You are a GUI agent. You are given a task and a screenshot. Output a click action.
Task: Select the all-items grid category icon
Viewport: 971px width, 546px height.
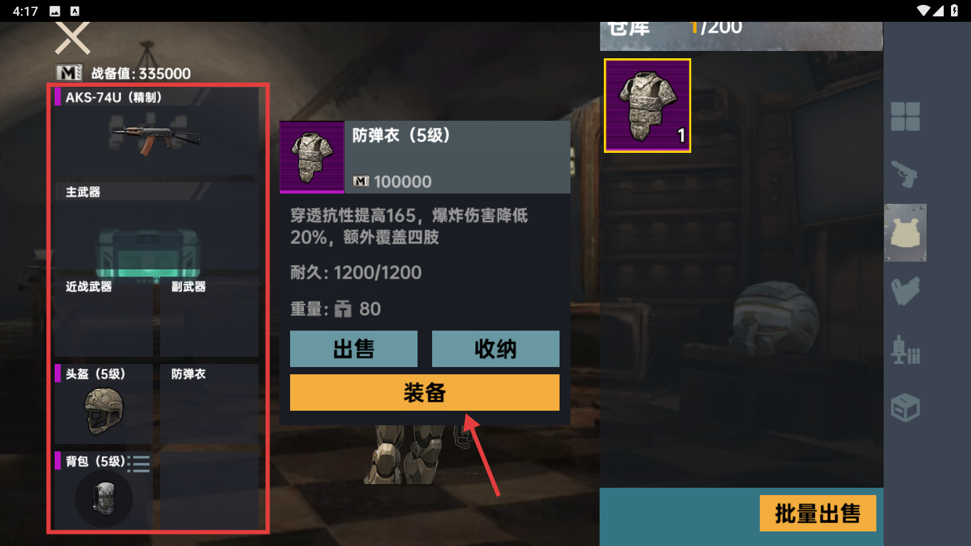(905, 116)
